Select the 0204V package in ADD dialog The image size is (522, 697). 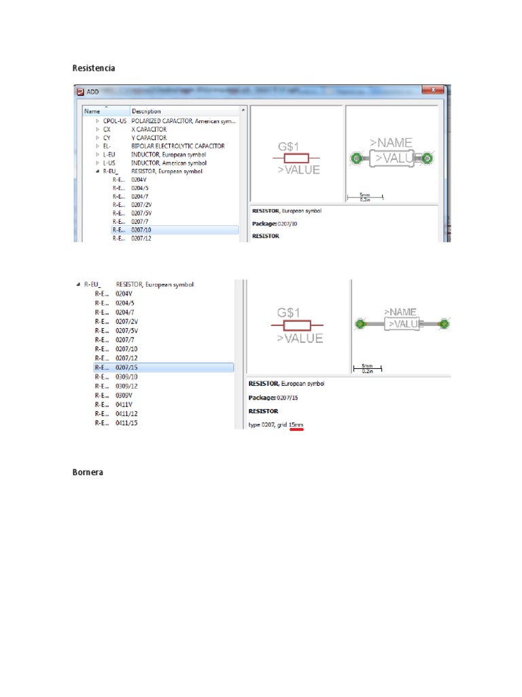175,180
